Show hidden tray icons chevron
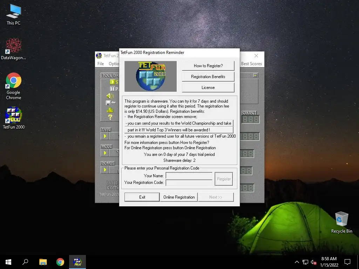This screenshot has width=359, height=269. pyautogui.click(x=297, y=262)
